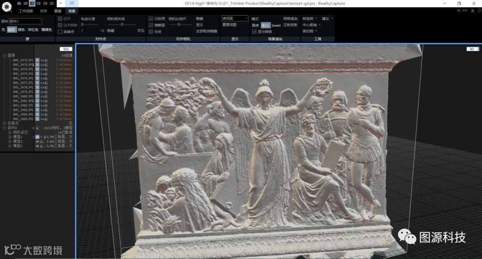The width and height of the screenshot is (482, 259).
Task: Click the small icon after the eye in the 模型2 row
Action: click(x=42, y=142)
